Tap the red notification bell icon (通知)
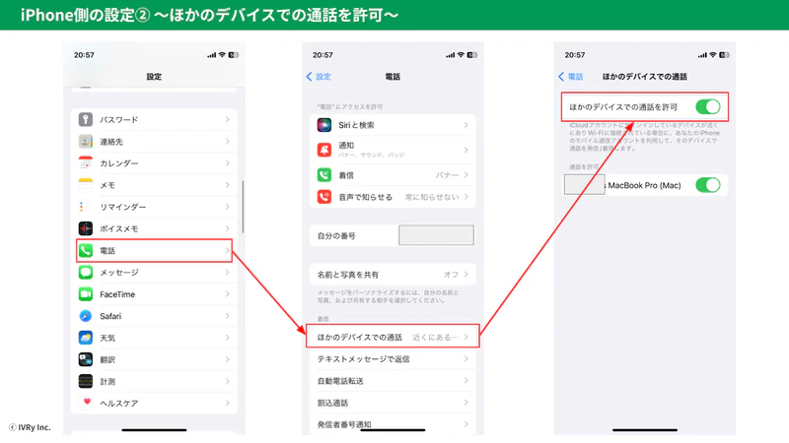This screenshot has width=789, height=443. click(x=324, y=150)
